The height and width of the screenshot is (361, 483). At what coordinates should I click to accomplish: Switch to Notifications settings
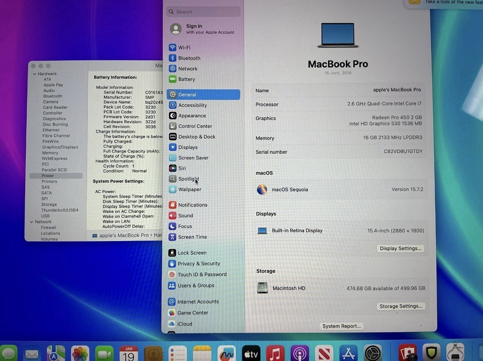(x=192, y=205)
